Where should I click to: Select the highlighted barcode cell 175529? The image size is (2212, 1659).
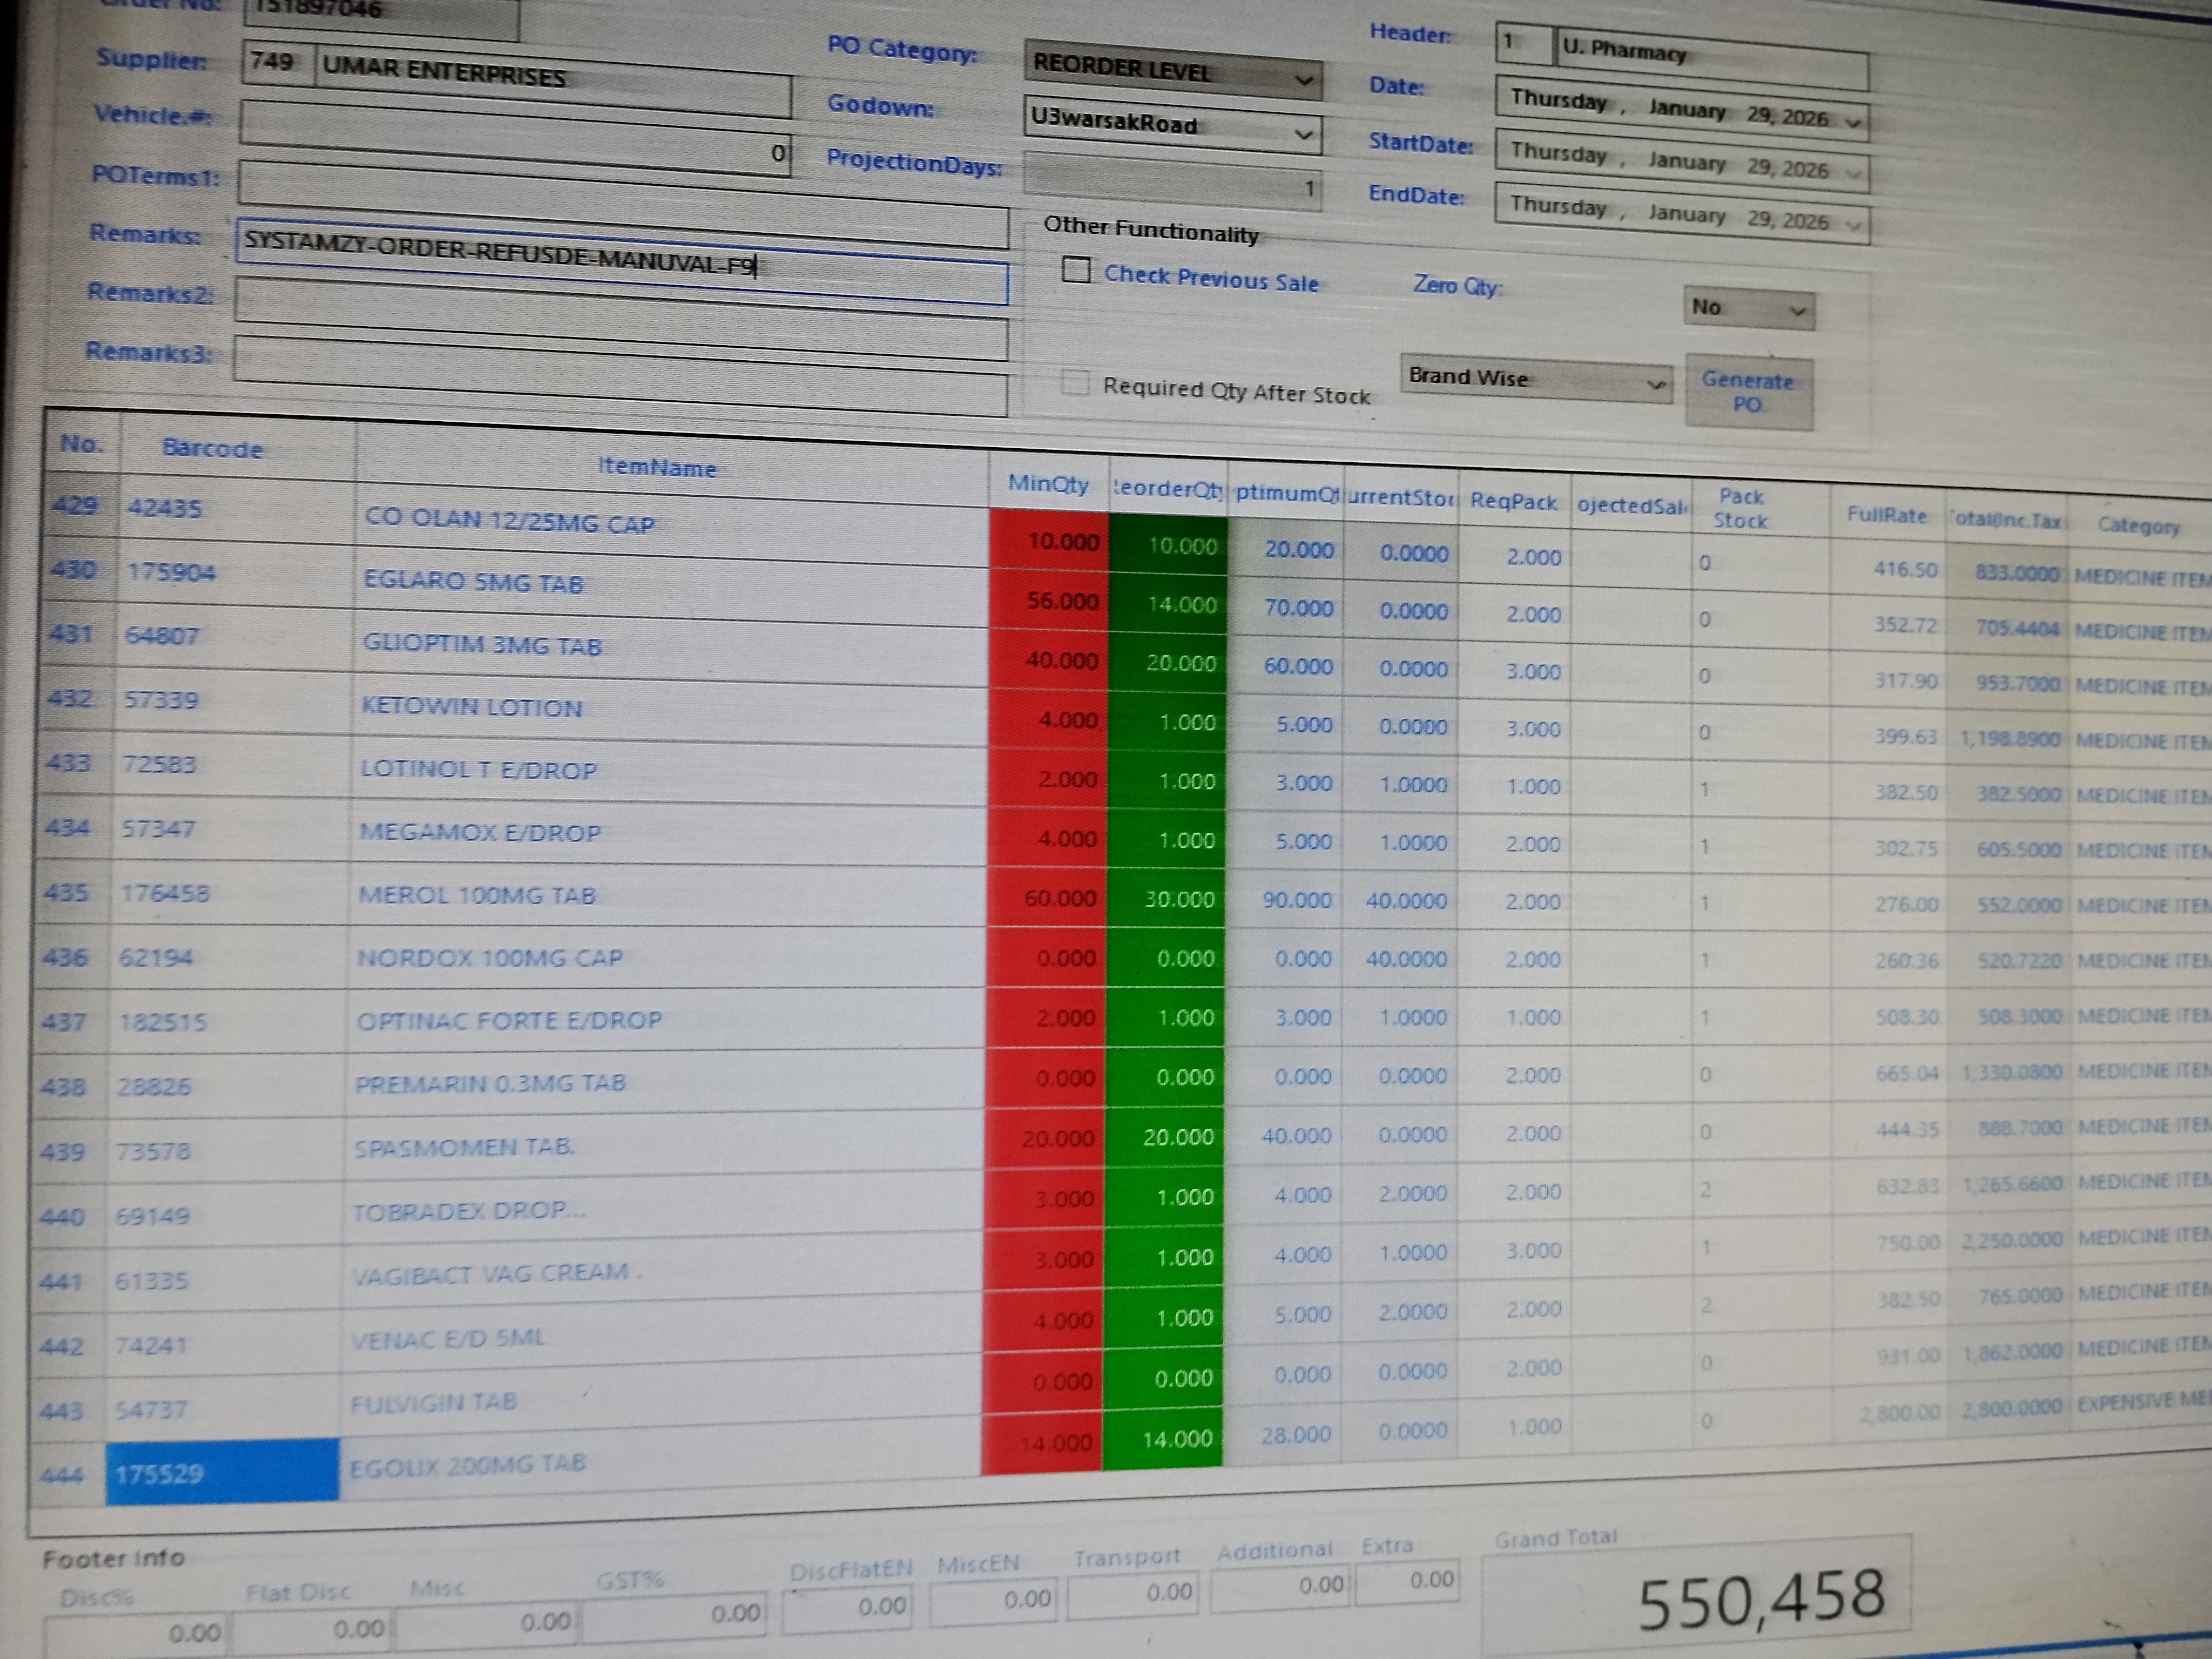pyautogui.click(x=222, y=1472)
